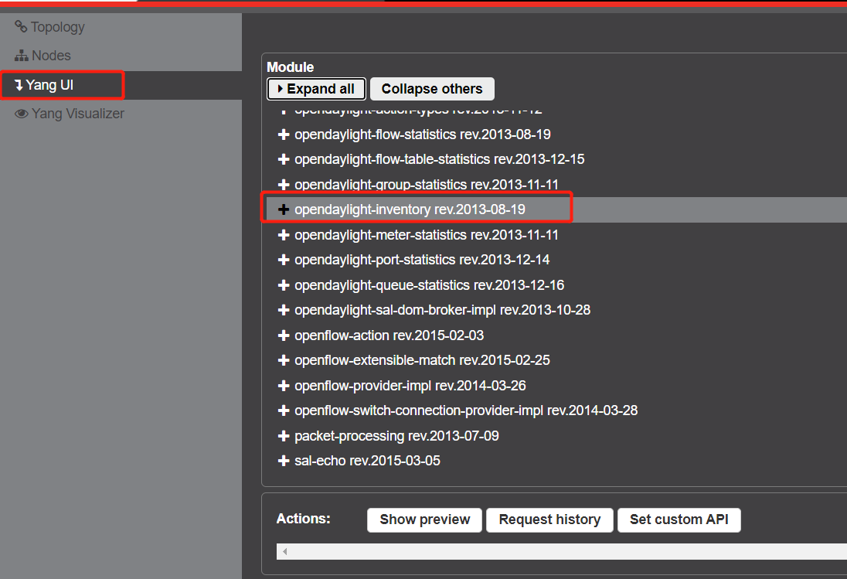
Task: Click Set custom API
Action: [x=679, y=519]
